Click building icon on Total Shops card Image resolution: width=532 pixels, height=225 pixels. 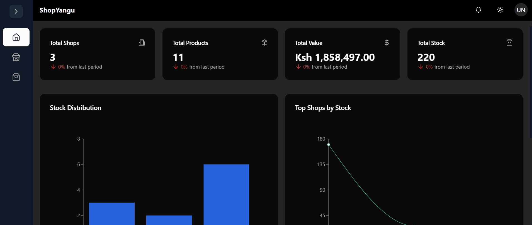click(x=142, y=42)
